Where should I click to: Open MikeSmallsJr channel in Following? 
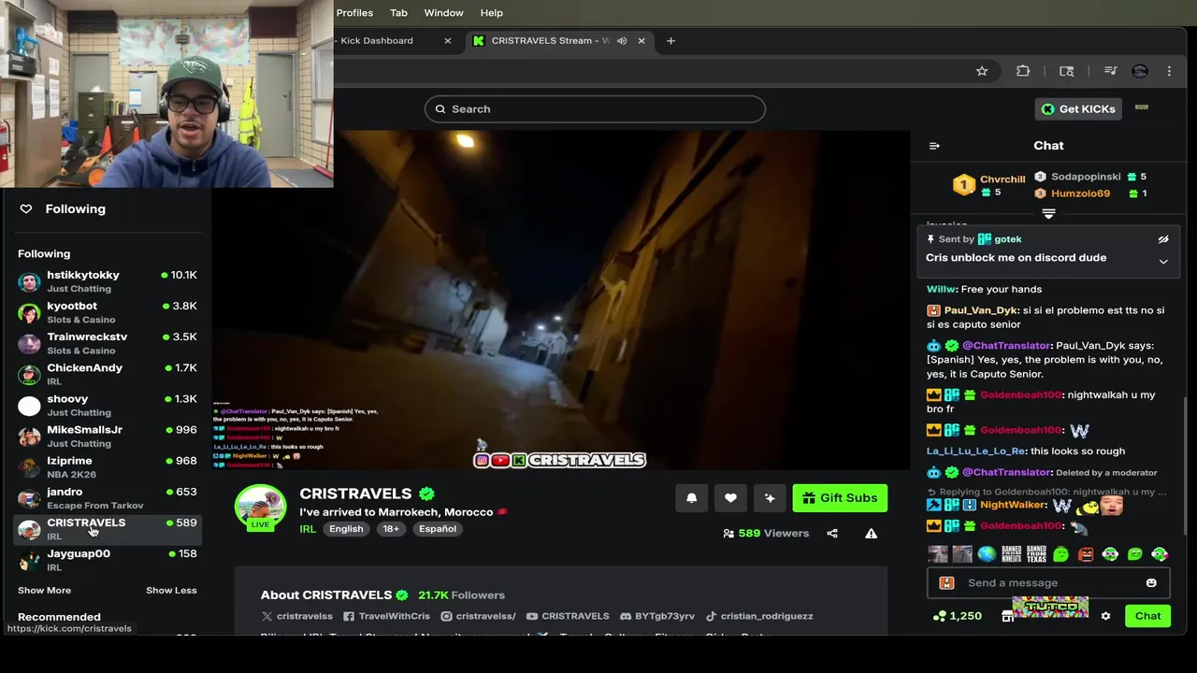tap(108, 436)
